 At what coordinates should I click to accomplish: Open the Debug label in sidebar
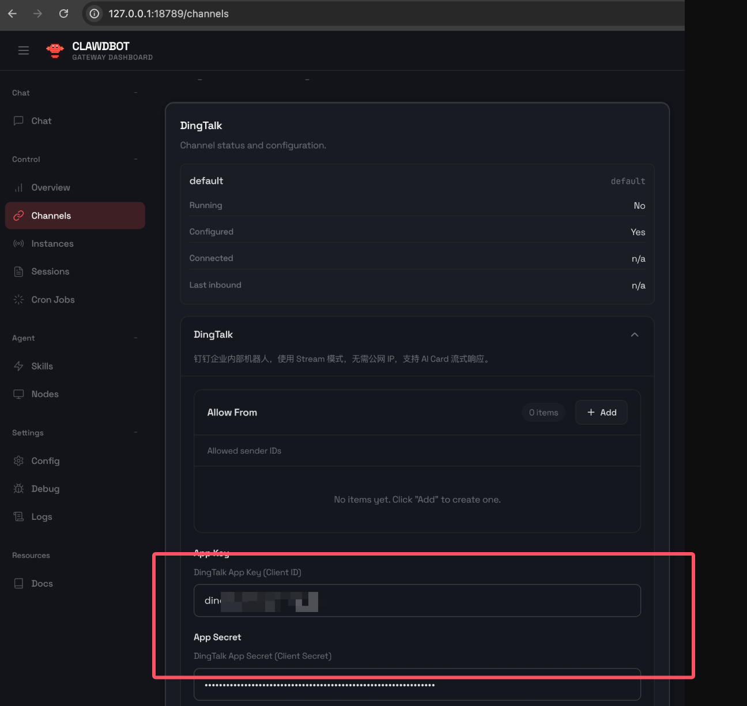tap(46, 489)
